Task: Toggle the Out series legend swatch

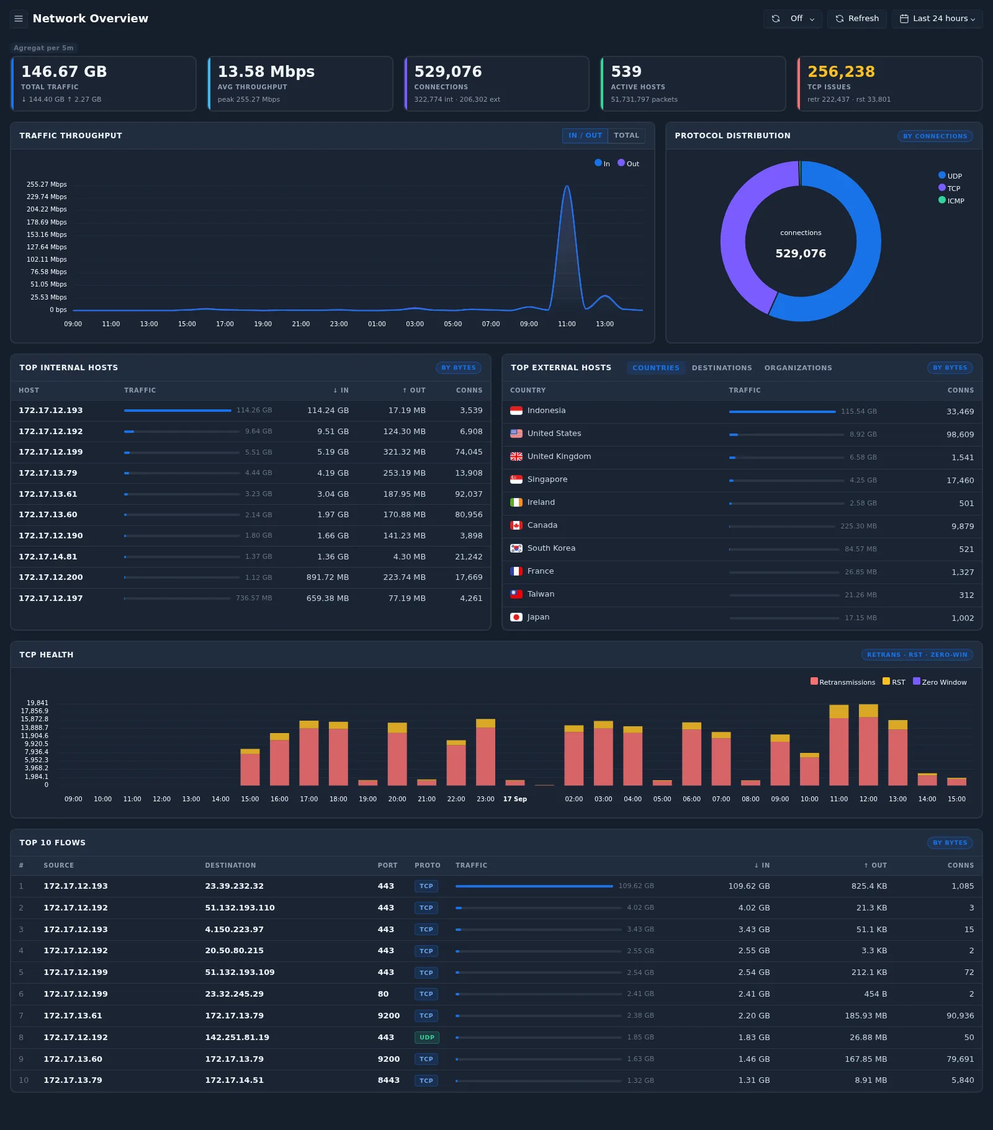Action: pyautogui.click(x=621, y=163)
